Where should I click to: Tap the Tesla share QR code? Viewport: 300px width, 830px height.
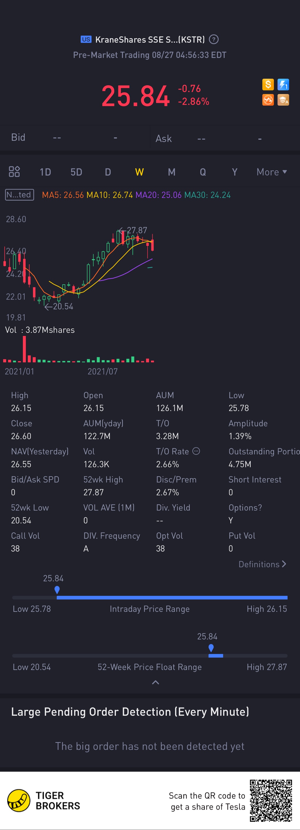pyautogui.click(x=271, y=800)
